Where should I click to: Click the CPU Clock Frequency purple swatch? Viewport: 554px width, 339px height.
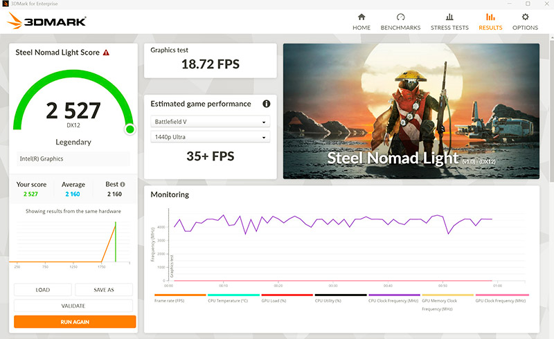pyautogui.click(x=393, y=295)
